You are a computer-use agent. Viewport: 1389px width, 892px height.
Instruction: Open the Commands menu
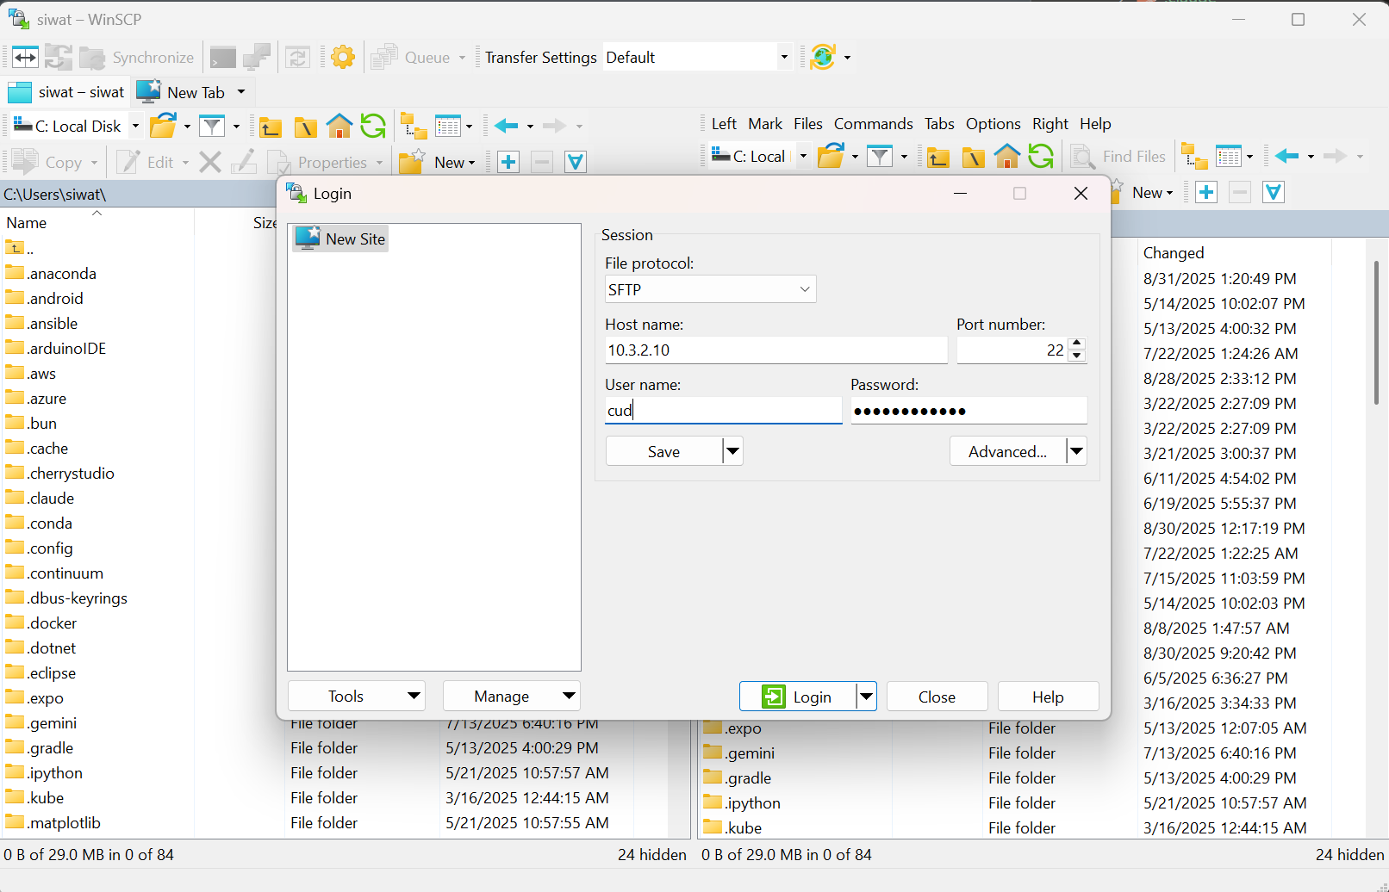tap(873, 124)
